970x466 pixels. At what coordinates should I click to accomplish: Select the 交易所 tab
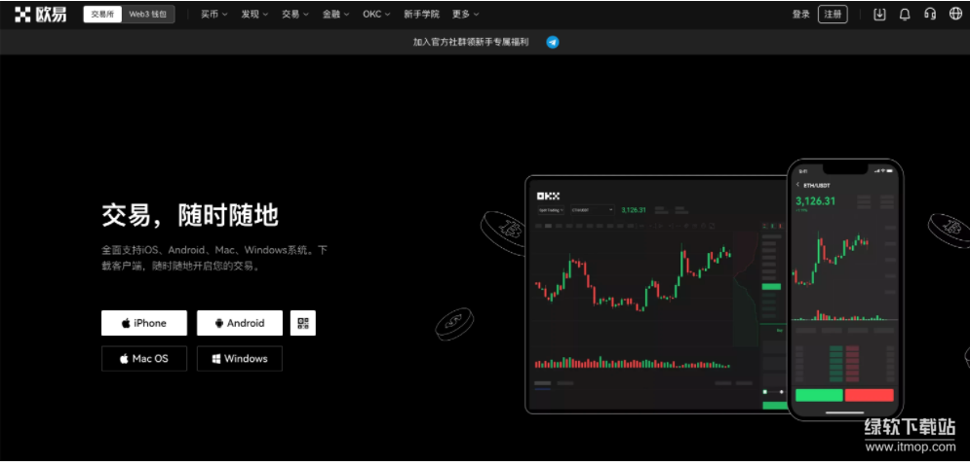click(102, 15)
